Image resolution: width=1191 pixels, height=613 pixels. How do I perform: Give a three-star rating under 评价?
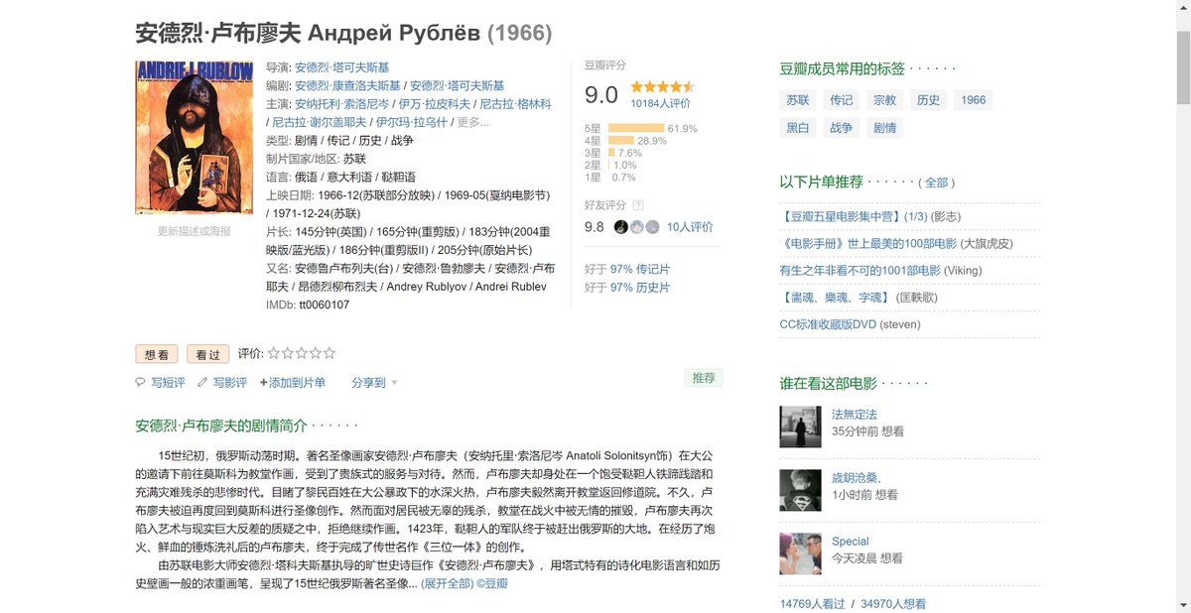click(302, 353)
